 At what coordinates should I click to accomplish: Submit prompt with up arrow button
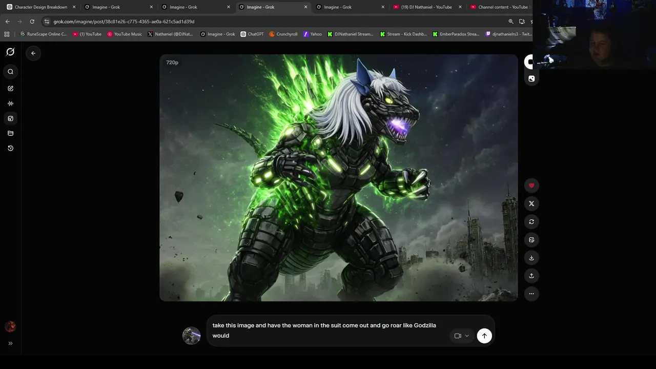point(484,336)
